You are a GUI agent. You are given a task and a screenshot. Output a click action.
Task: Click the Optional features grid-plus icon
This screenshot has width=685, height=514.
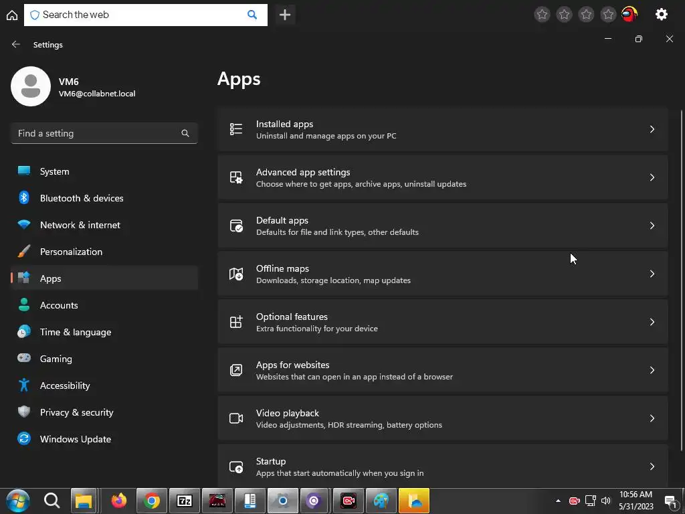click(236, 322)
